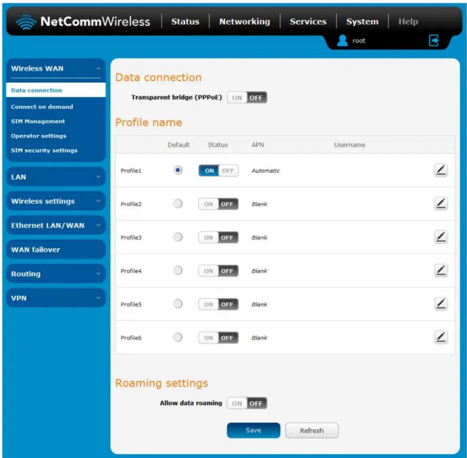Viewport: 467px width, 458px height.
Task: Click the NetComm Wireless logo
Action: pyautogui.click(x=83, y=22)
